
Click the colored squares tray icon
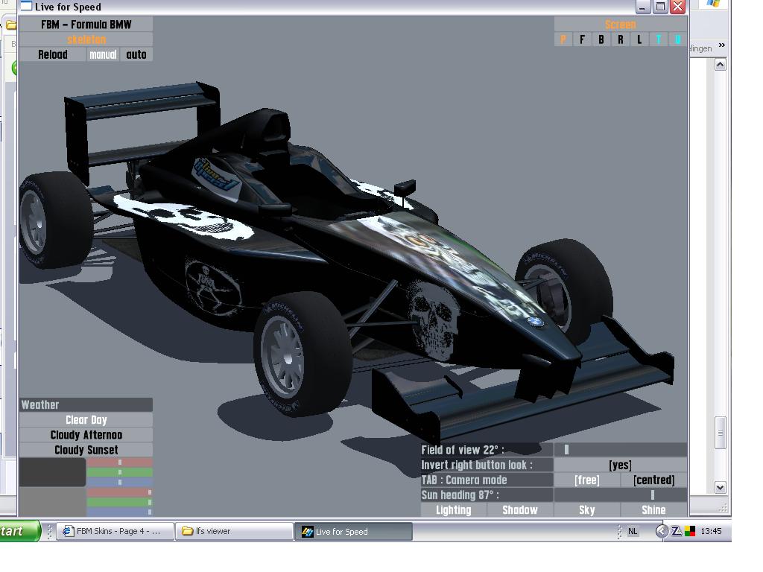coord(690,531)
